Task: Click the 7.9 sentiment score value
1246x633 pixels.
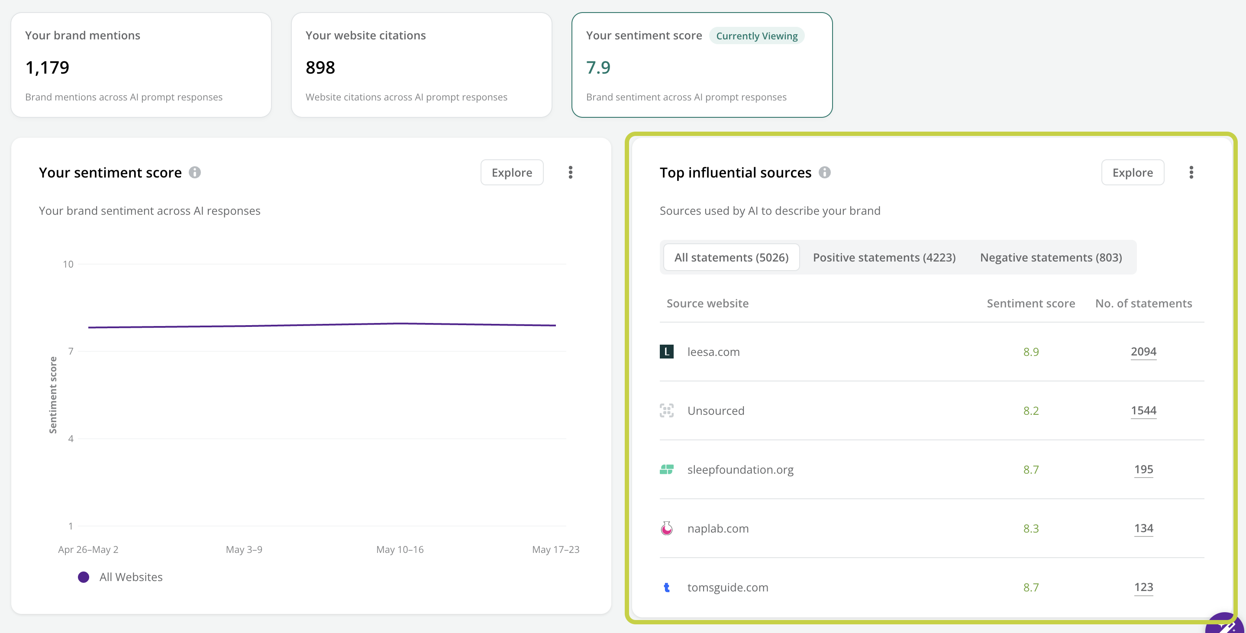Action: [598, 67]
